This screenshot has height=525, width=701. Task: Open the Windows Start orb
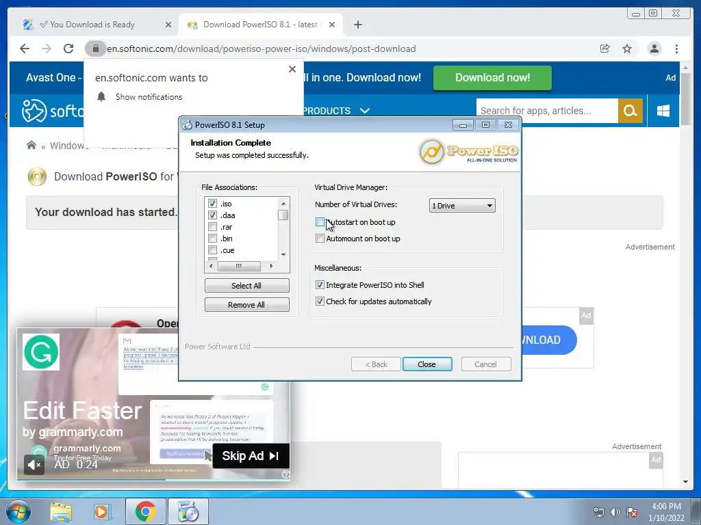tap(18, 511)
